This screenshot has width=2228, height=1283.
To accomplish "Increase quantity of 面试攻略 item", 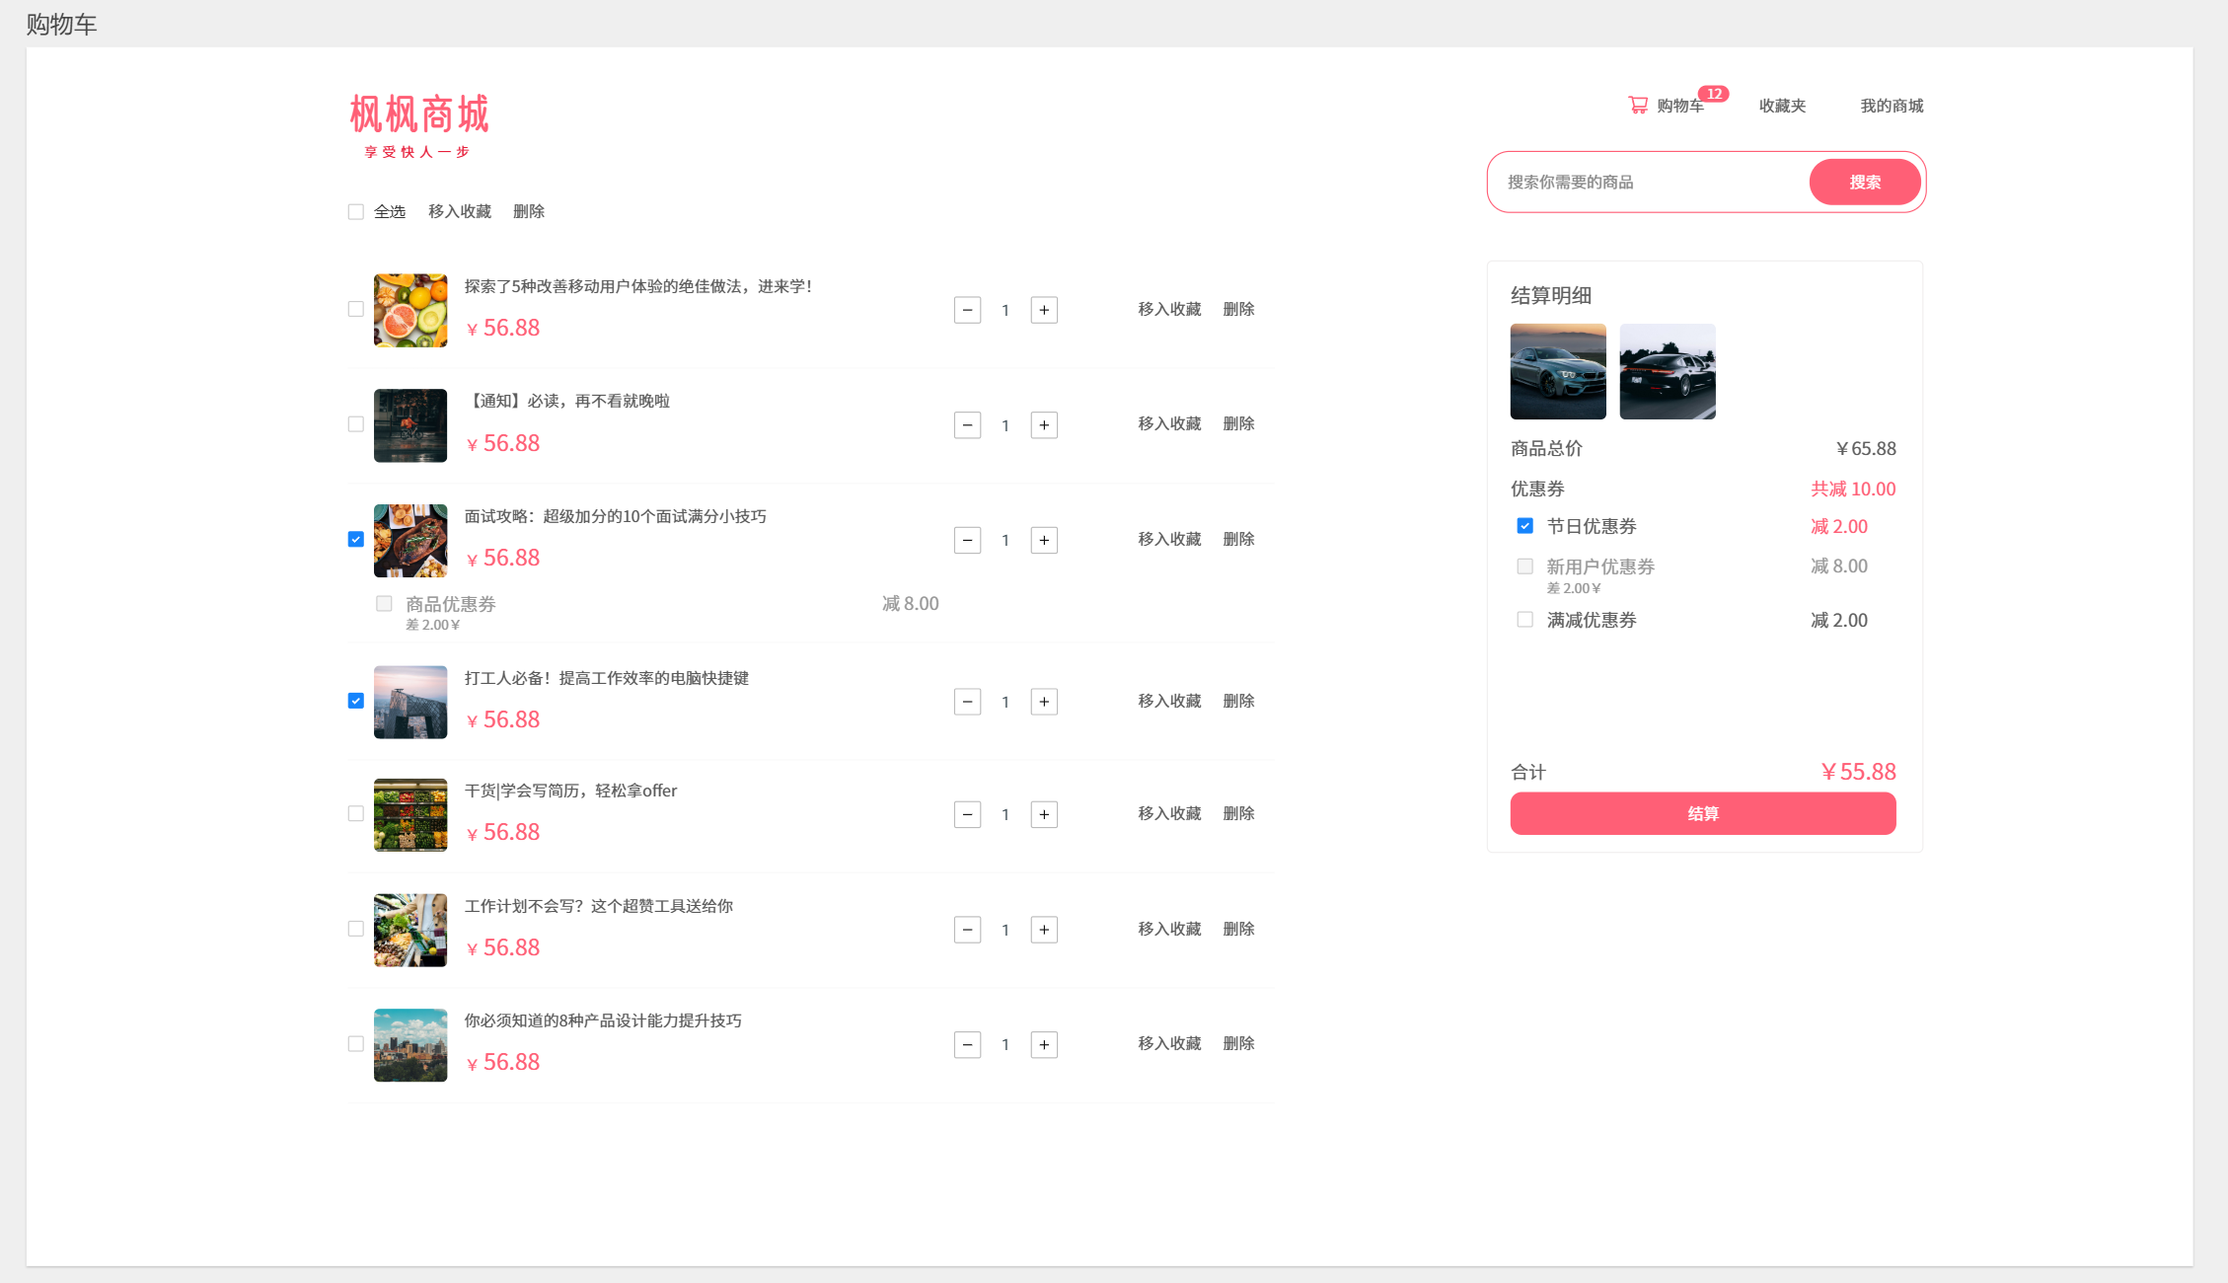I will click(1044, 540).
